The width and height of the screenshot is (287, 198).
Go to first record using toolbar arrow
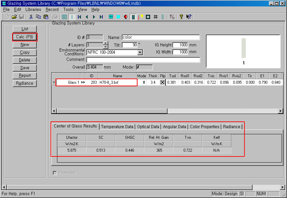pos(79,17)
